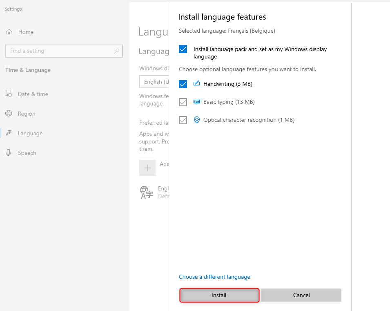Uncheck the Handwriting checkbox
The image size is (390, 311).
pyautogui.click(x=183, y=84)
